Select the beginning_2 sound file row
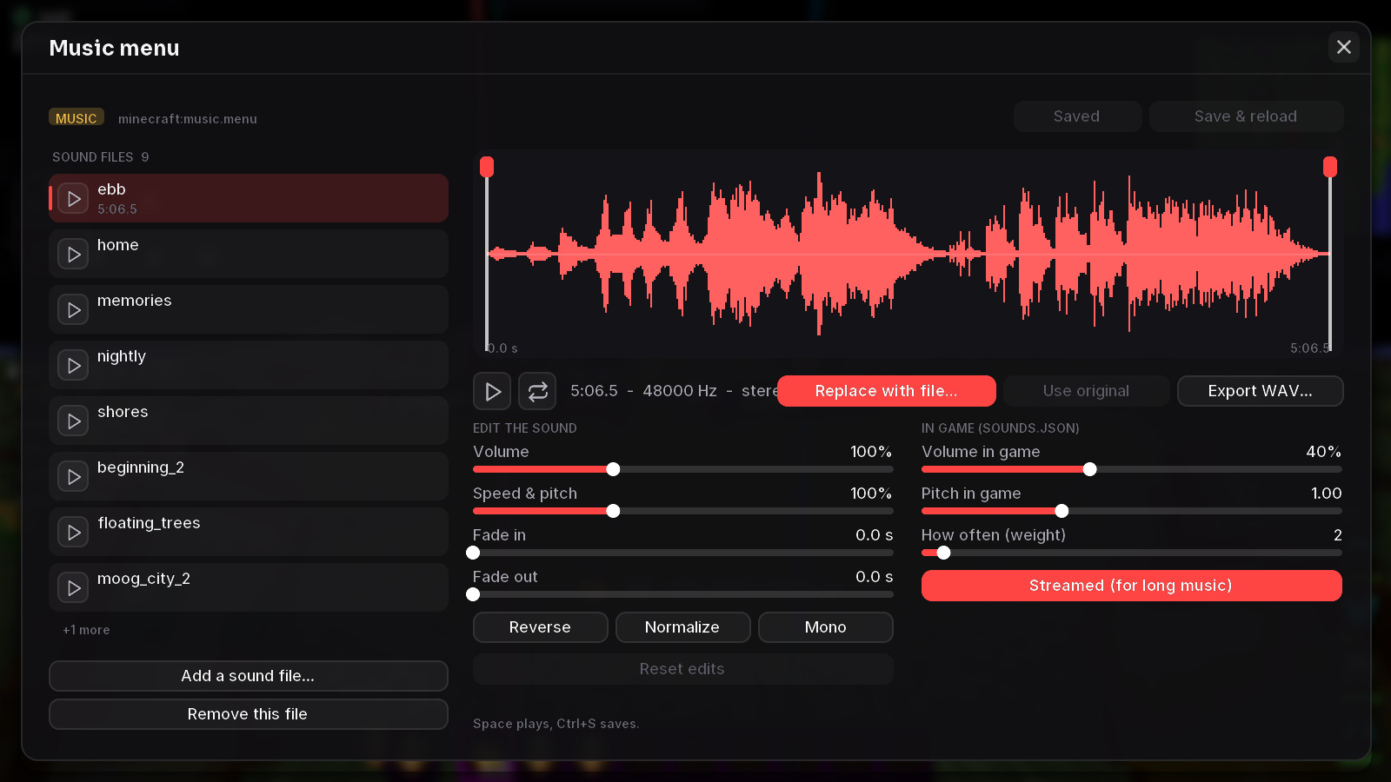1391x782 pixels. 249,476
